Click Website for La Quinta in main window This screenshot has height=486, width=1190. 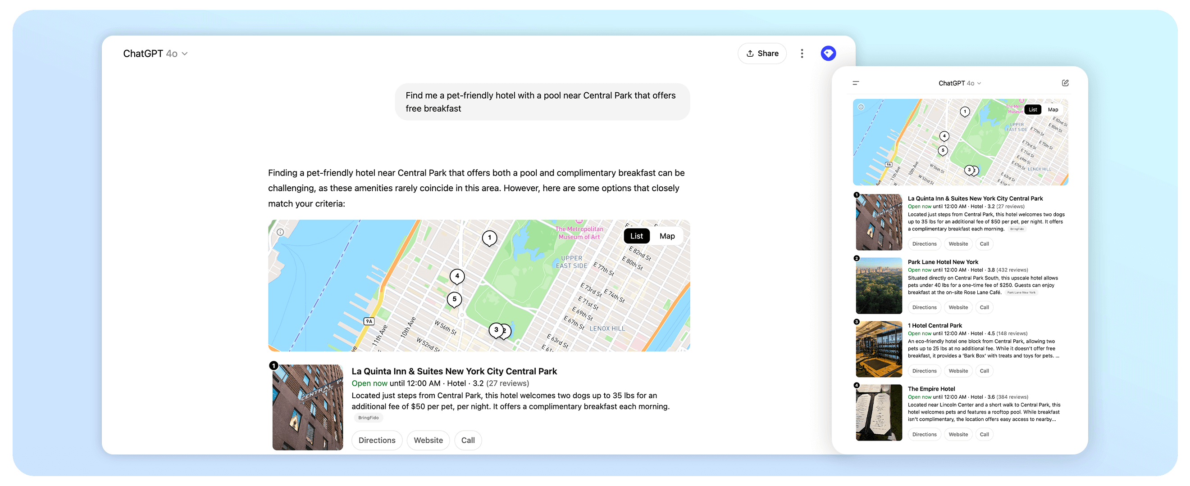point(428,440)
